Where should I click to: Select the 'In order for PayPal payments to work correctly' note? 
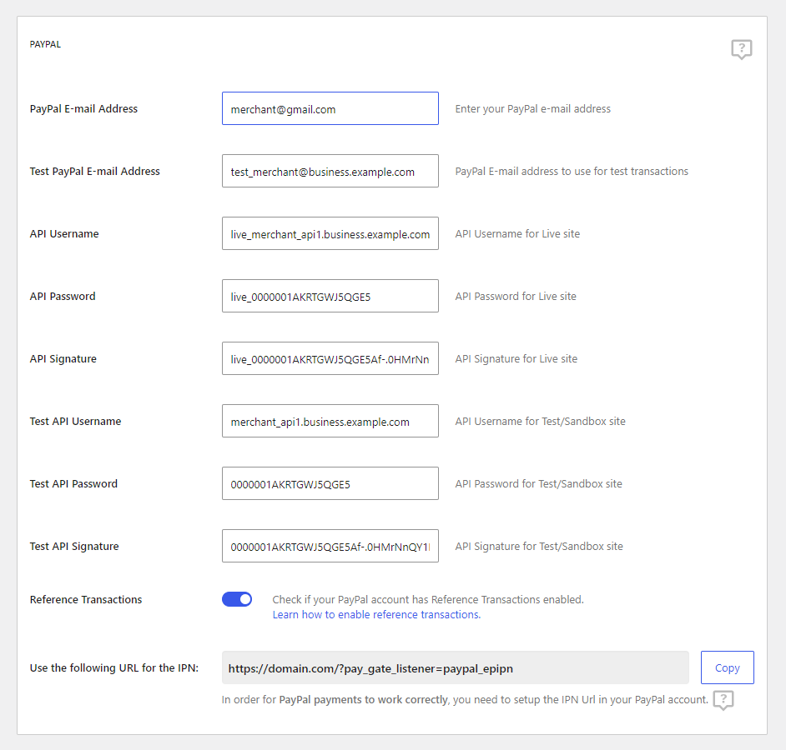tap(465, 700)
